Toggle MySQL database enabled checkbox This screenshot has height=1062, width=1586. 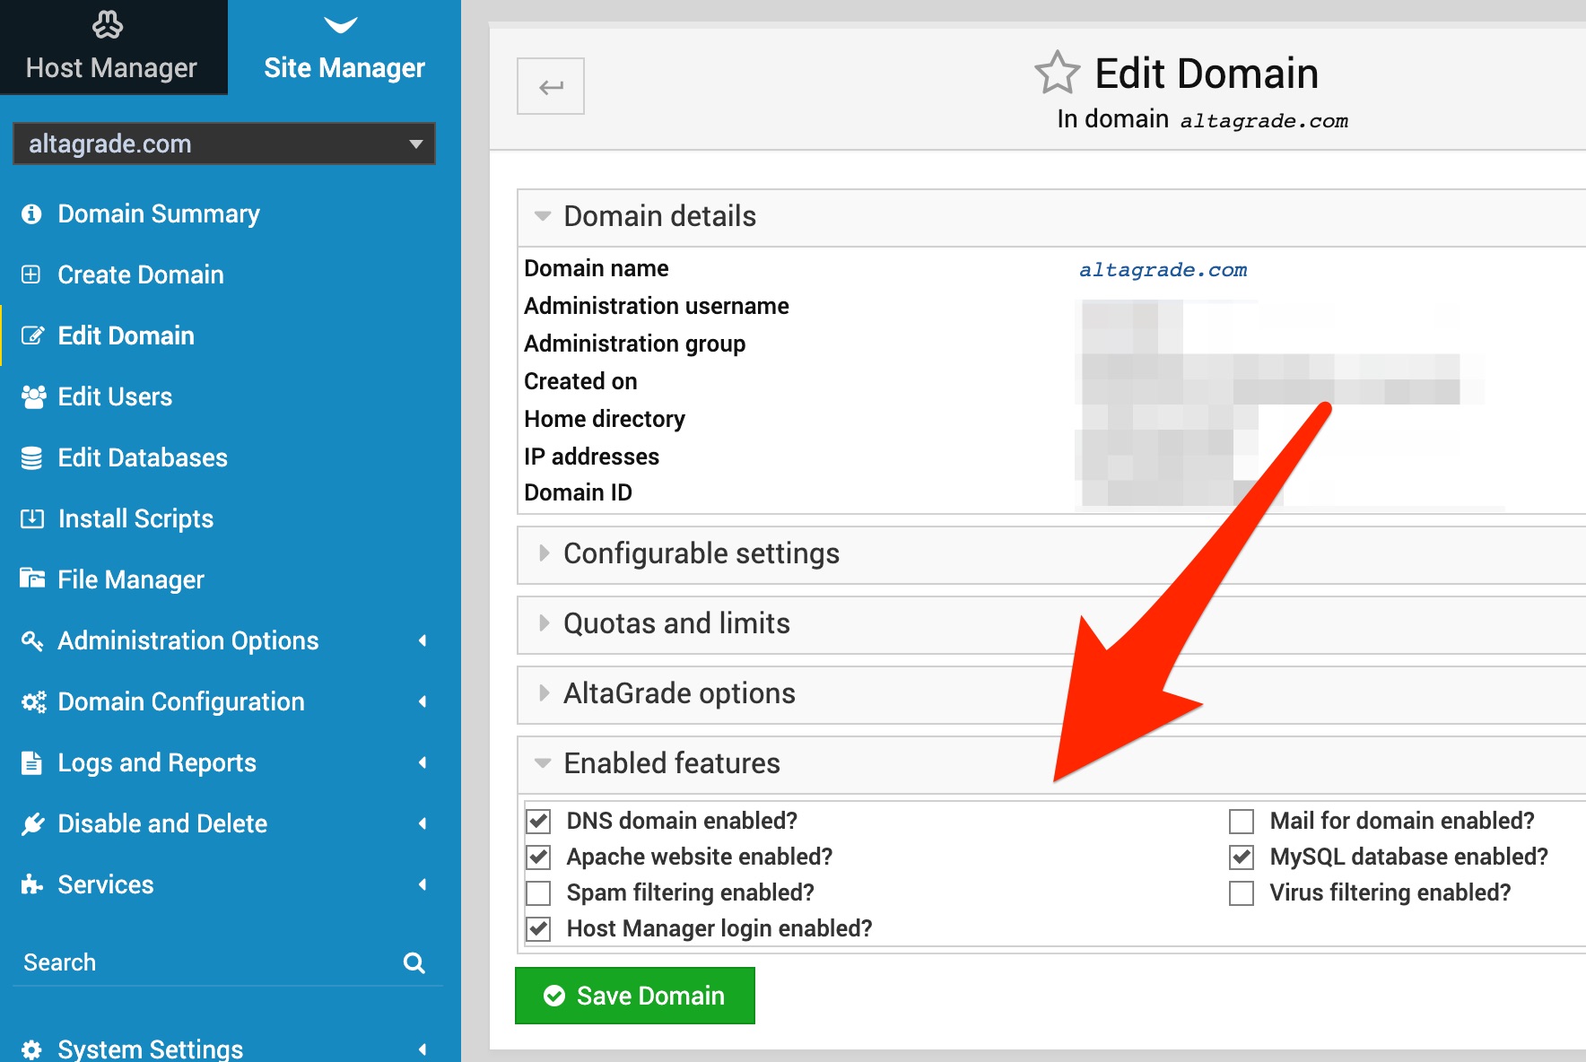coord(1242,857)
